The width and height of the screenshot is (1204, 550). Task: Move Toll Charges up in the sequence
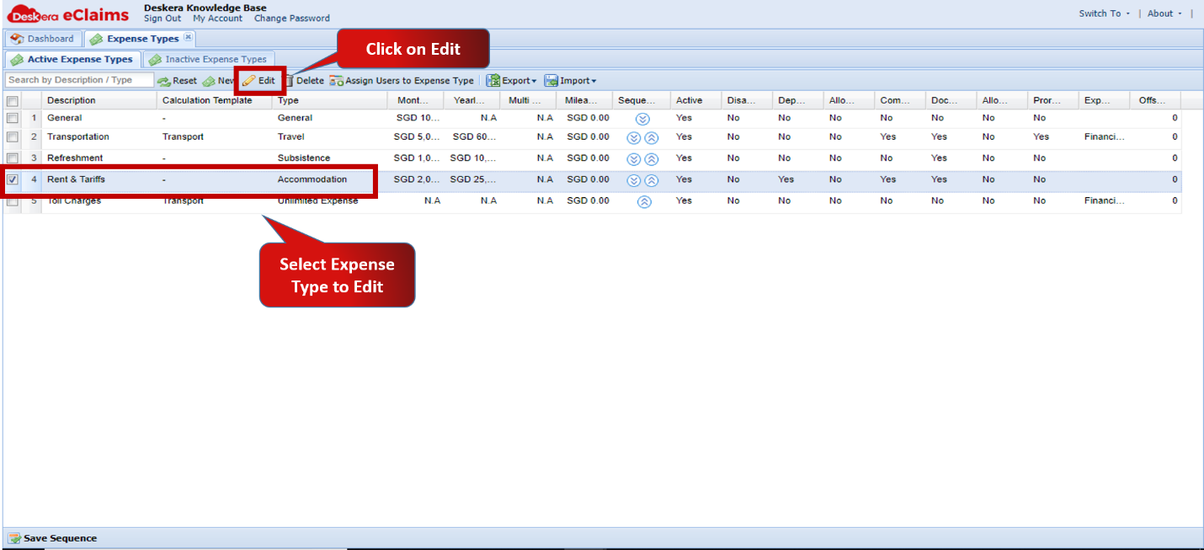coord(642,200)
